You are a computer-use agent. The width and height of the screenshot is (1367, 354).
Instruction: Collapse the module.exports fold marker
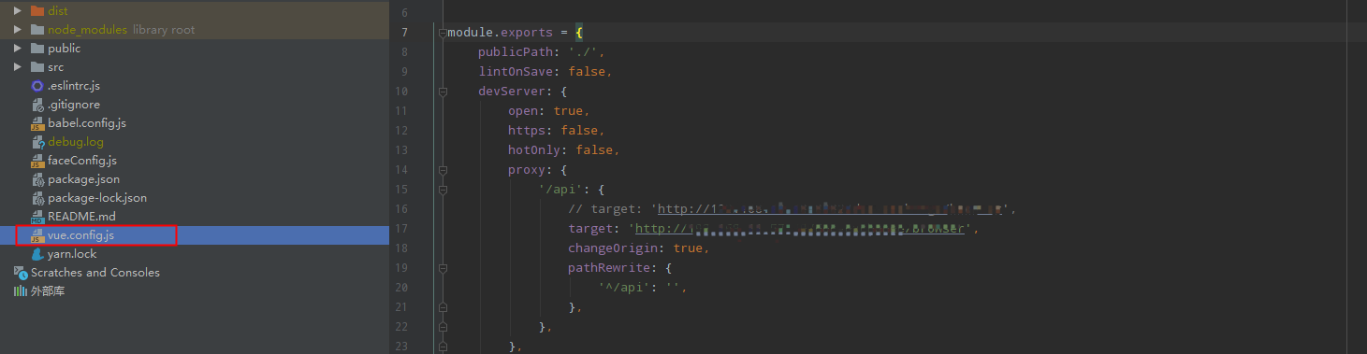(x=442, y=33)
